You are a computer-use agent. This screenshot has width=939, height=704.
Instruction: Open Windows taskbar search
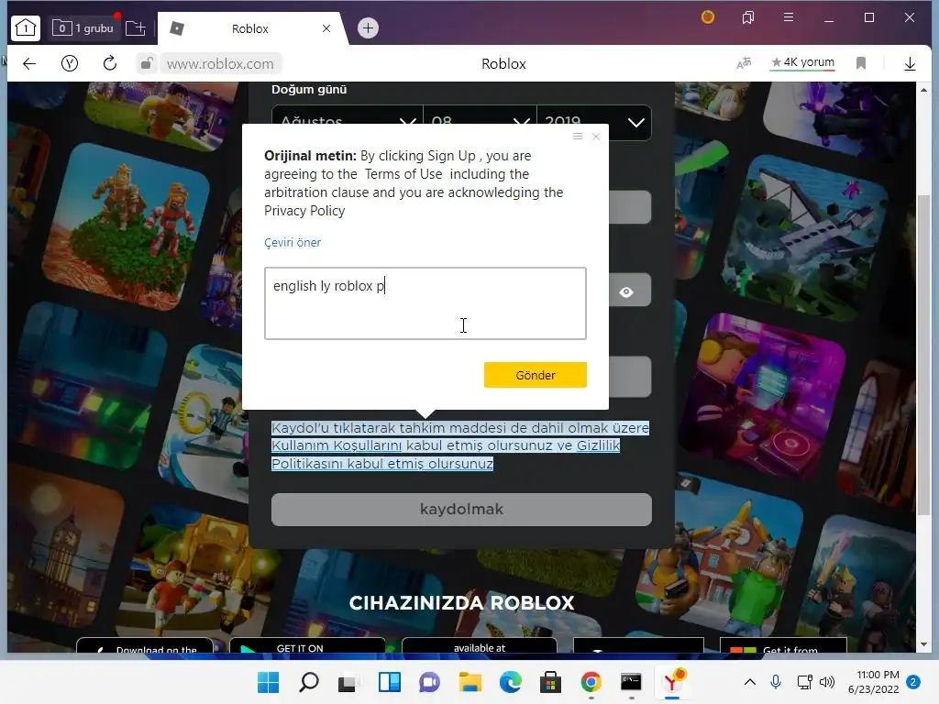[x=308, y=682]
